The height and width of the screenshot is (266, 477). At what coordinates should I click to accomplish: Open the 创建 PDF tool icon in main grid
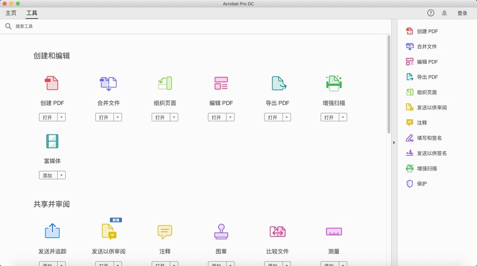click(52, 83)
